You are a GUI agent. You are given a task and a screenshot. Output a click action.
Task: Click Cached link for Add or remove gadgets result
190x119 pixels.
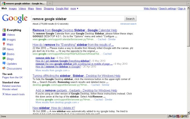(98, 100)
